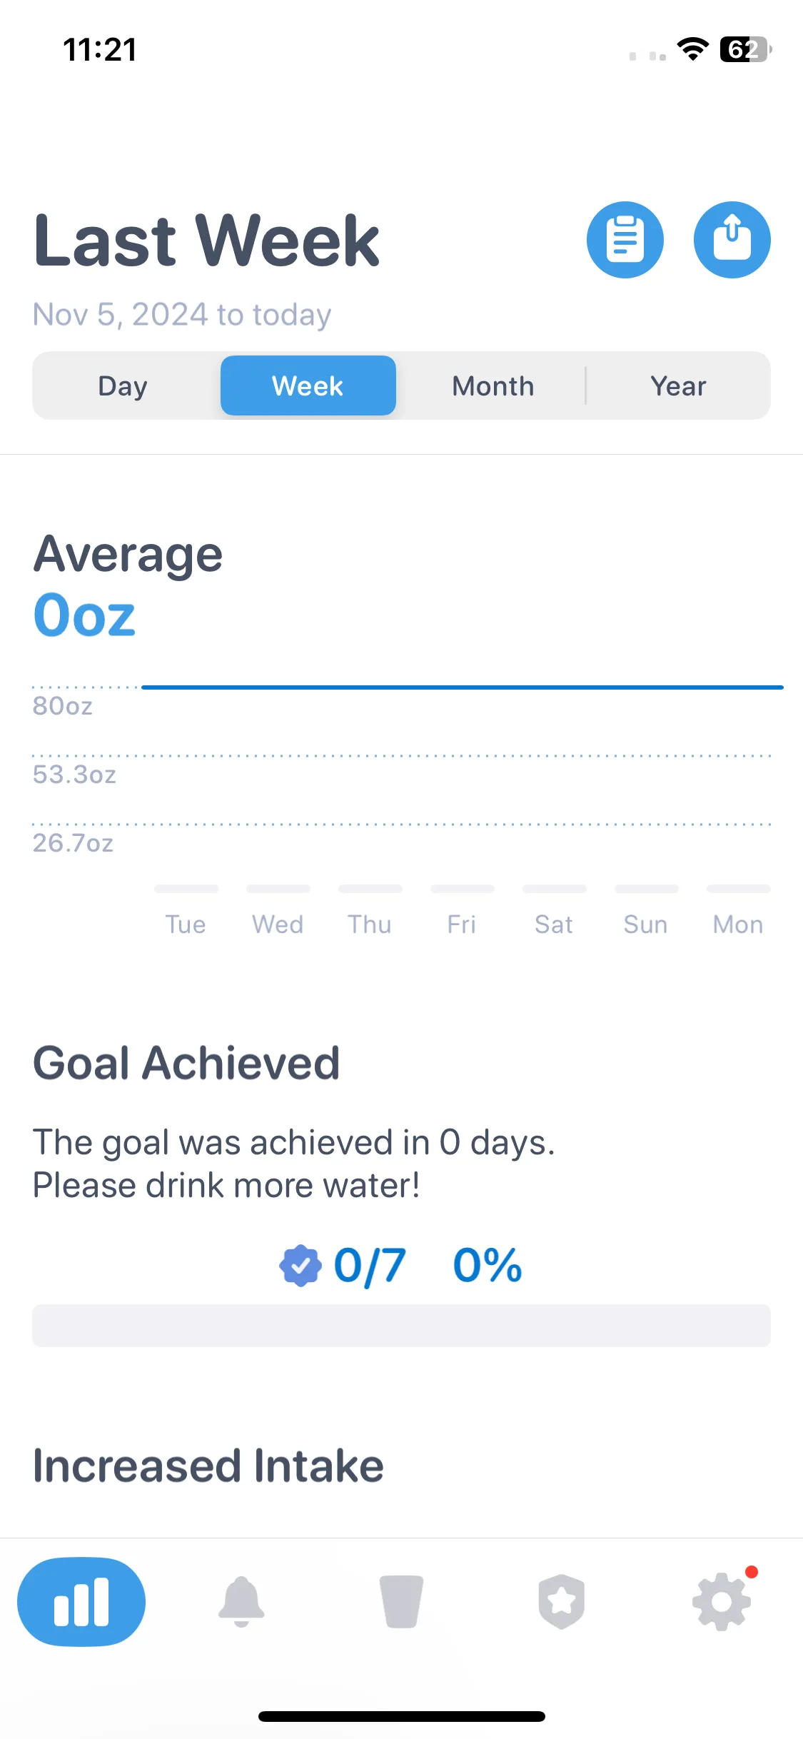Tap the Increased Intake heading
Viewport: 803px width, 1739px height.
[208, 1466]
